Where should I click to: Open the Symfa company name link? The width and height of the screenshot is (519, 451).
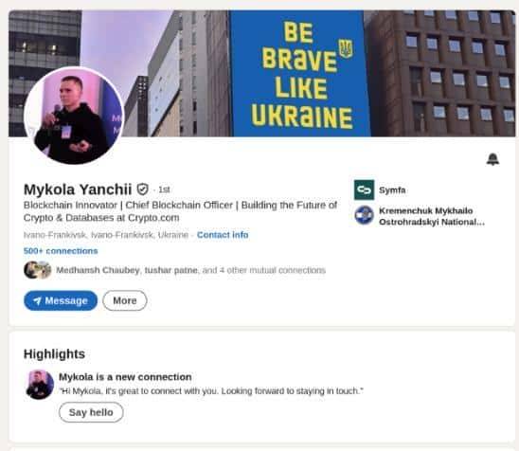392,190
